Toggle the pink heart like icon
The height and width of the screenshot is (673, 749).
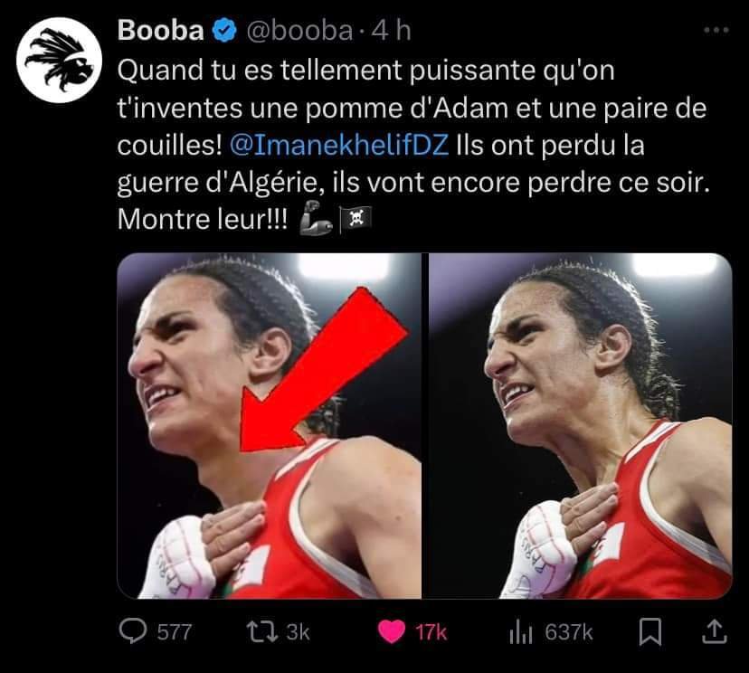pos(392,631)
